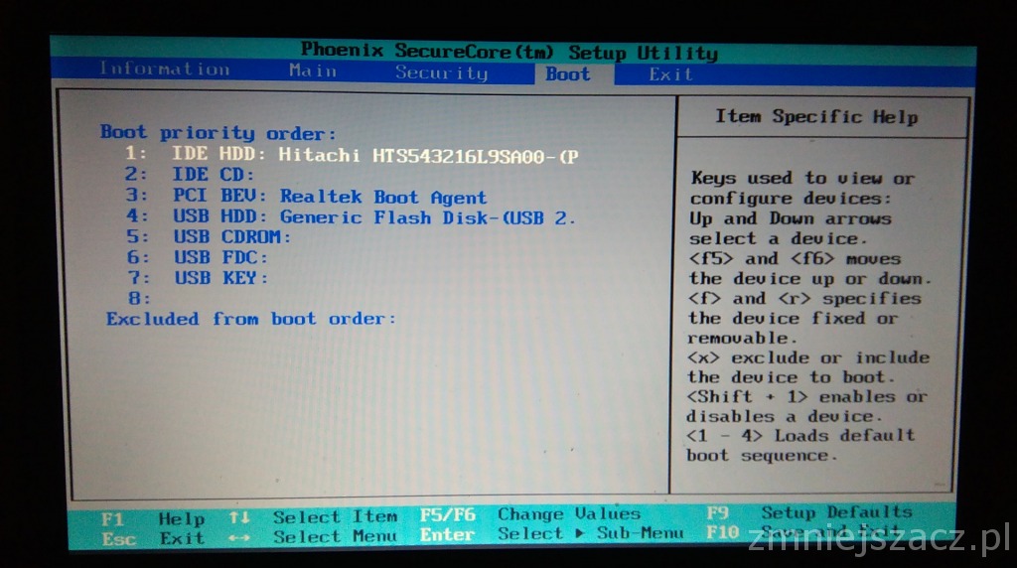The image size is (1017, 568).
Task: Select the USB KEY boot entry
Action: pos(198,278)
